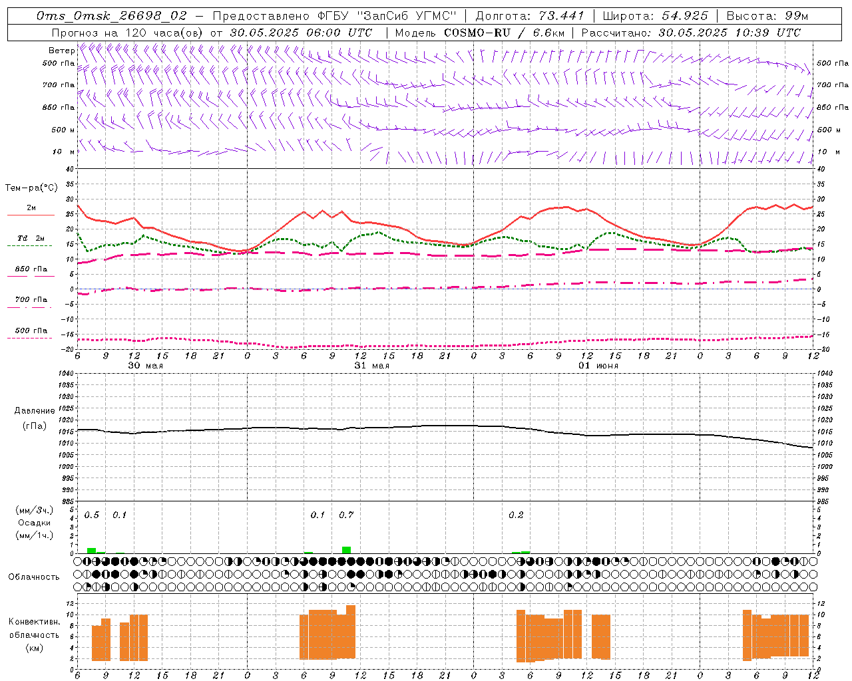Click the Облачность section label

pos(34,577)
